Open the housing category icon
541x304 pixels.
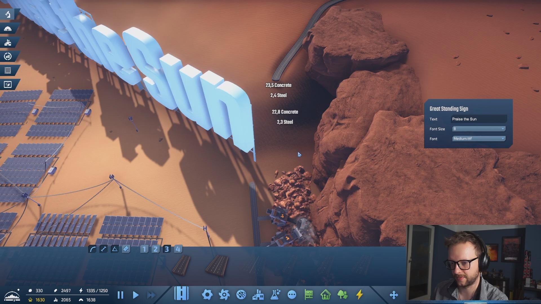tap(325, 295)
